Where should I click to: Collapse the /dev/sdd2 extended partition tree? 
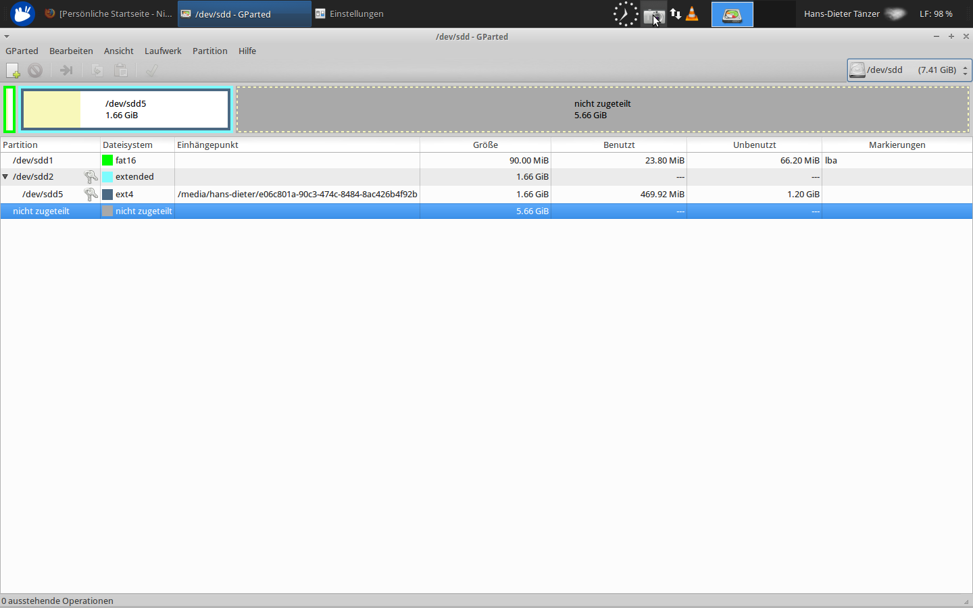[5, 177]
